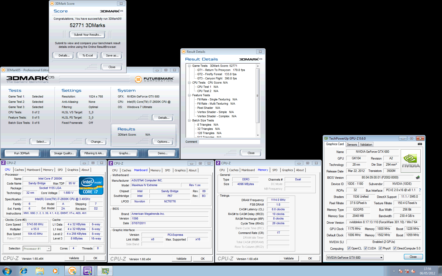
Task: Toggle CUDA checkbox in GPU-Z
Action: [365, 248]
